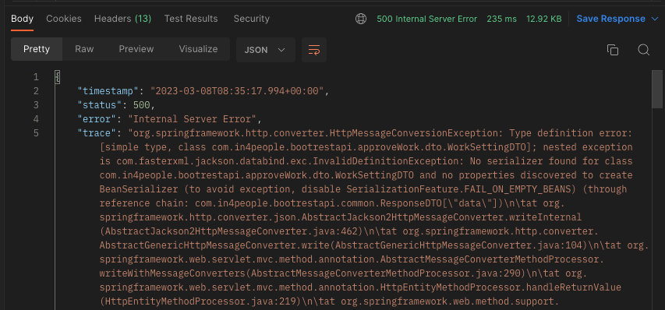This screenshot has width=665, height=310.
Task: Open the Security tab
Action: [x=252, y=19]
